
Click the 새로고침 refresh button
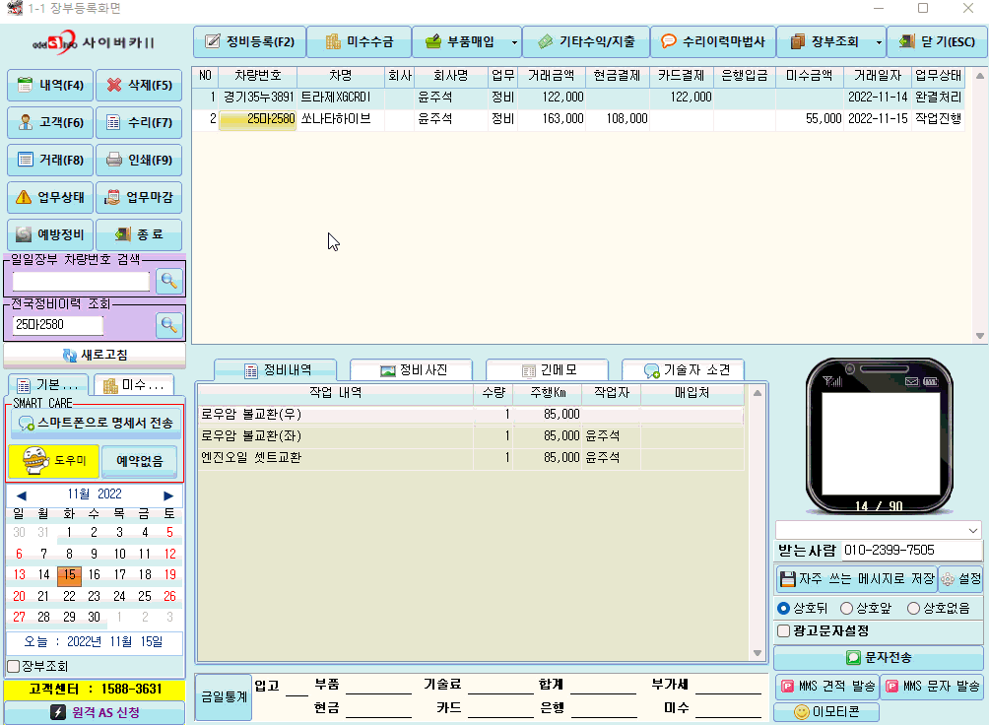point(95,355)
